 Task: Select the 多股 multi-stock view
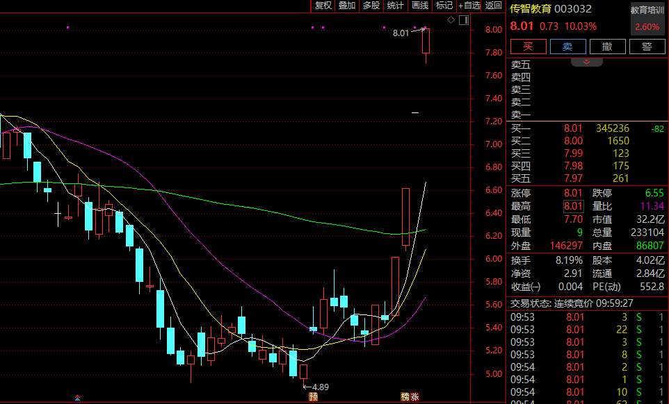(371, 6)
